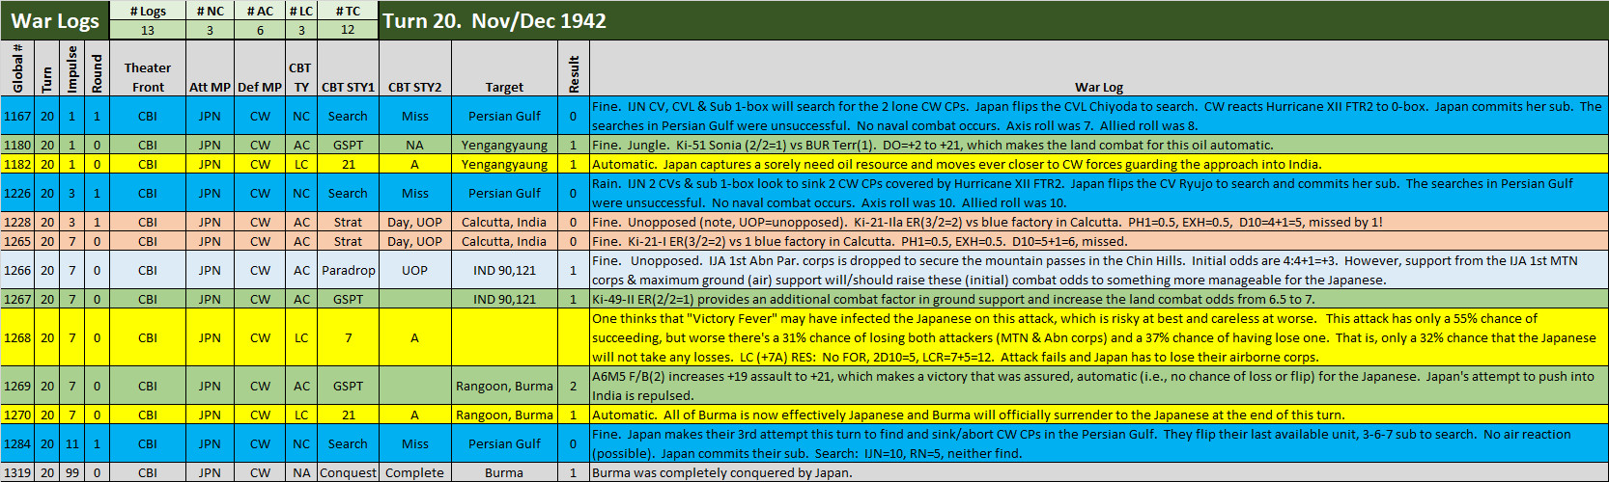This screenshot has width=1609, height=482.
Task: Select log 'Burma was completely conquered by Japan.'
Action: [x=1099, y=472]
